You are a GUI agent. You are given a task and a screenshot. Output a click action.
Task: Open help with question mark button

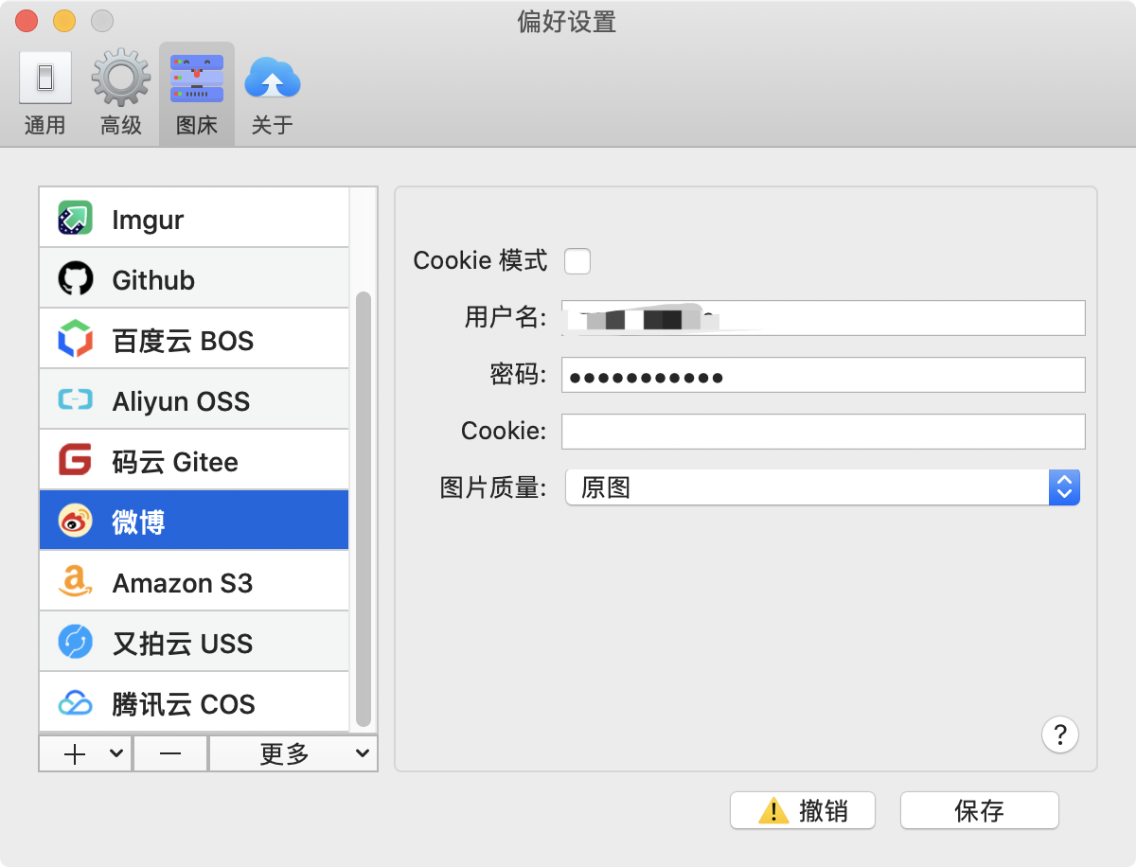[x=1060, y=734]
